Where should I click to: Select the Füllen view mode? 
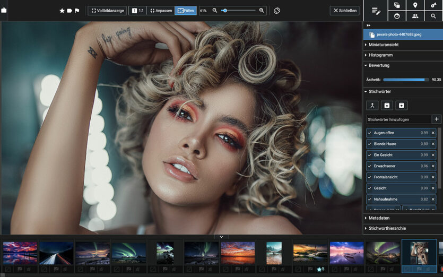click(x=186, y=11)
